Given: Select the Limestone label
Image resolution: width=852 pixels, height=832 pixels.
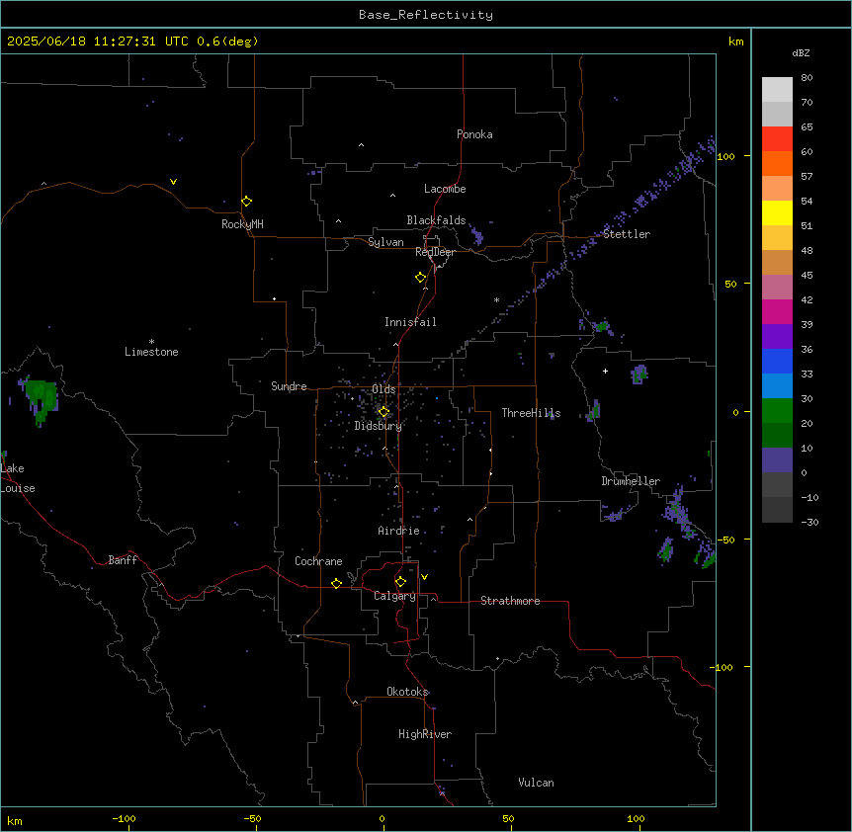Looking at the screenshot, I should (151, 352).
